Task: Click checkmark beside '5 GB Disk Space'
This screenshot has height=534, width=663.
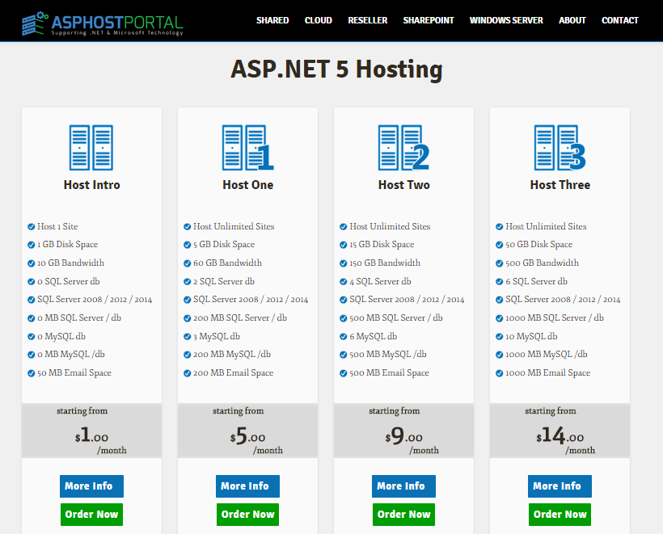Action: coord(187,245)
